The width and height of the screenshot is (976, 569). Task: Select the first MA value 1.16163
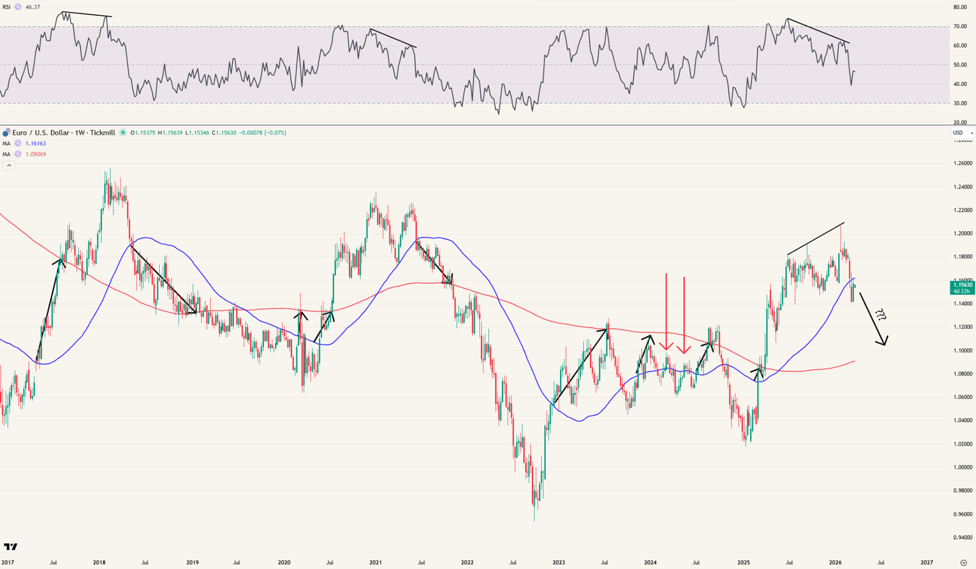[x=35, y=143]
